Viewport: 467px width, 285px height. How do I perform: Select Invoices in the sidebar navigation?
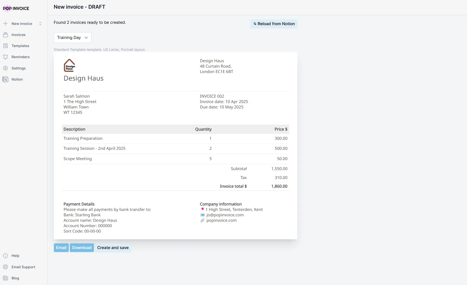[x=18, y=35]
